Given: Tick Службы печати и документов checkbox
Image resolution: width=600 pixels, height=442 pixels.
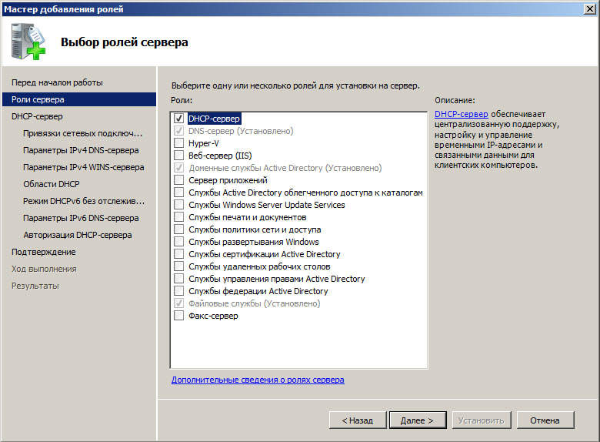Looking at the screenshot, I should coord(178,217).
